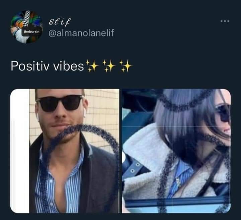Screen dimensions: 241x220
Task: Click the middle sparkles emoji
Action: point(109,66)
